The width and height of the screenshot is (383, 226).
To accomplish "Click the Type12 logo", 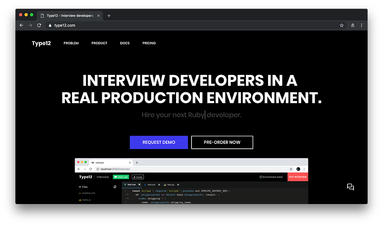I will [x=41, y=43].
